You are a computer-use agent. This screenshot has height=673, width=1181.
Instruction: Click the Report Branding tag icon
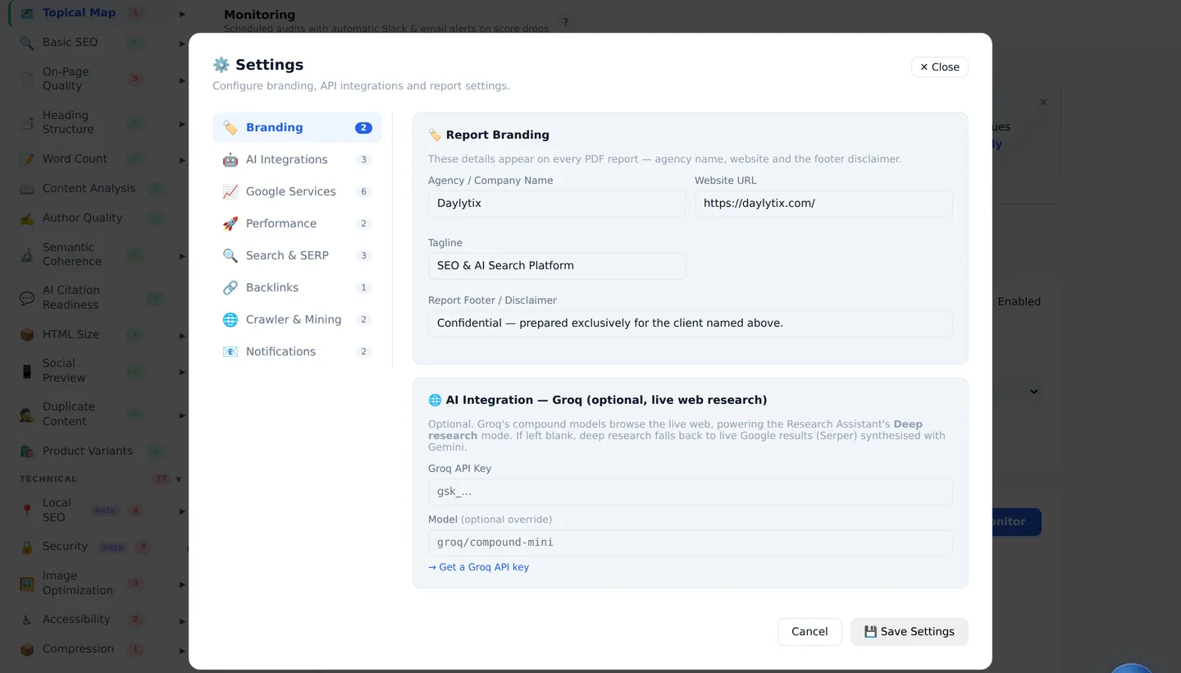[435, 135]
